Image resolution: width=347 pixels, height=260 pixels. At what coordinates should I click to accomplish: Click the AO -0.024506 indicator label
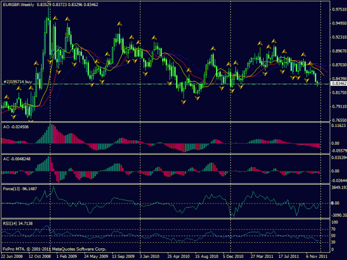tap(16, 127)
